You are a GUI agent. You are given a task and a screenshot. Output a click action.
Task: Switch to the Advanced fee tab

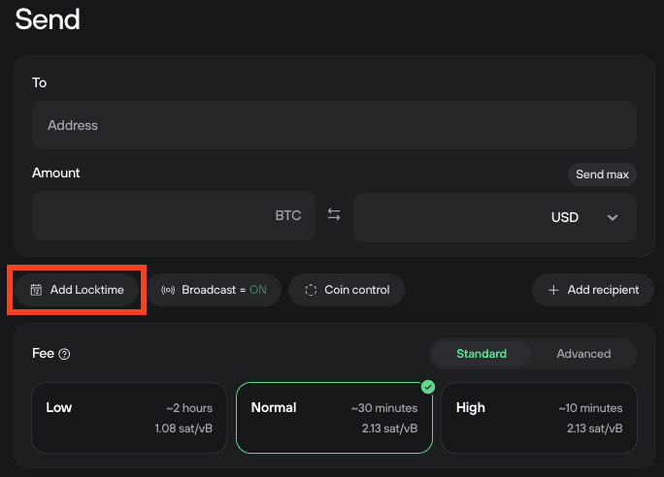[583, 354]
